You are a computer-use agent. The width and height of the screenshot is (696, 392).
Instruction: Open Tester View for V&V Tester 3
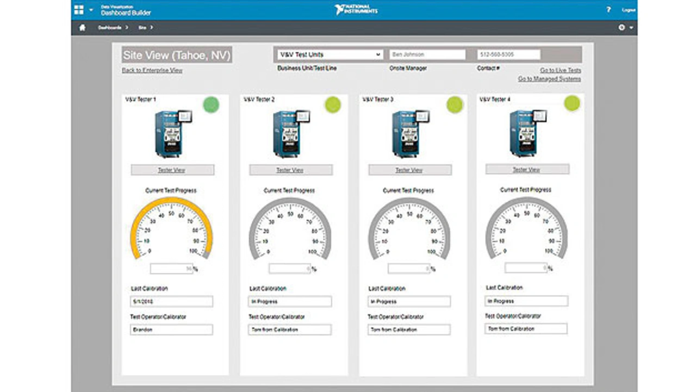(x=410, y=170)
